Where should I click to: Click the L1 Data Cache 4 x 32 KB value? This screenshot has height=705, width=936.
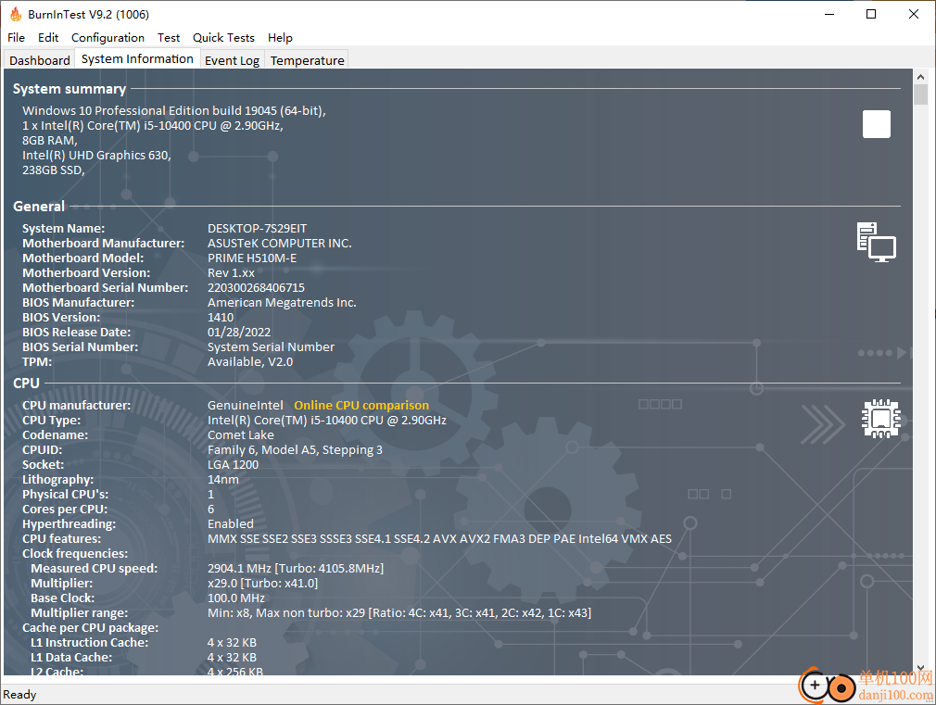point(232,658)
